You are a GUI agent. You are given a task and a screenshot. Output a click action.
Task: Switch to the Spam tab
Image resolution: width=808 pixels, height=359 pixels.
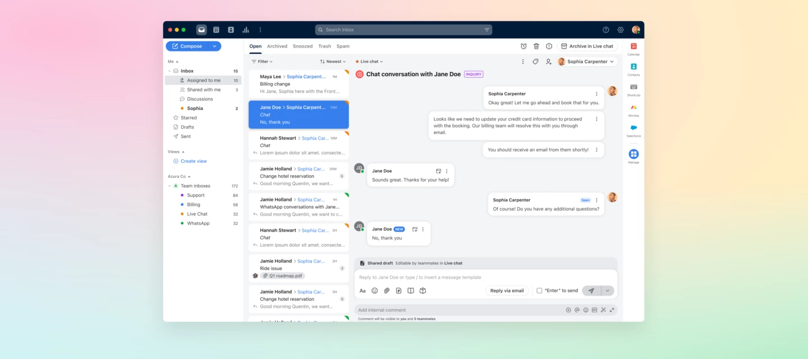coord(343,46)
